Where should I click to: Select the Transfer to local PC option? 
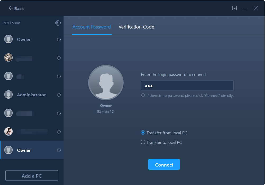click(143, 142)
